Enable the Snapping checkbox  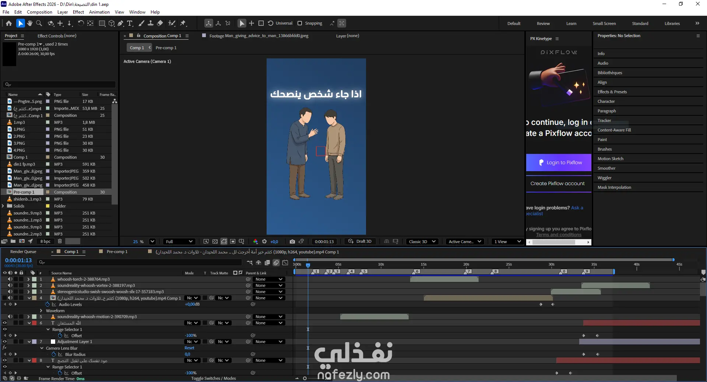[x=300, y=23]
